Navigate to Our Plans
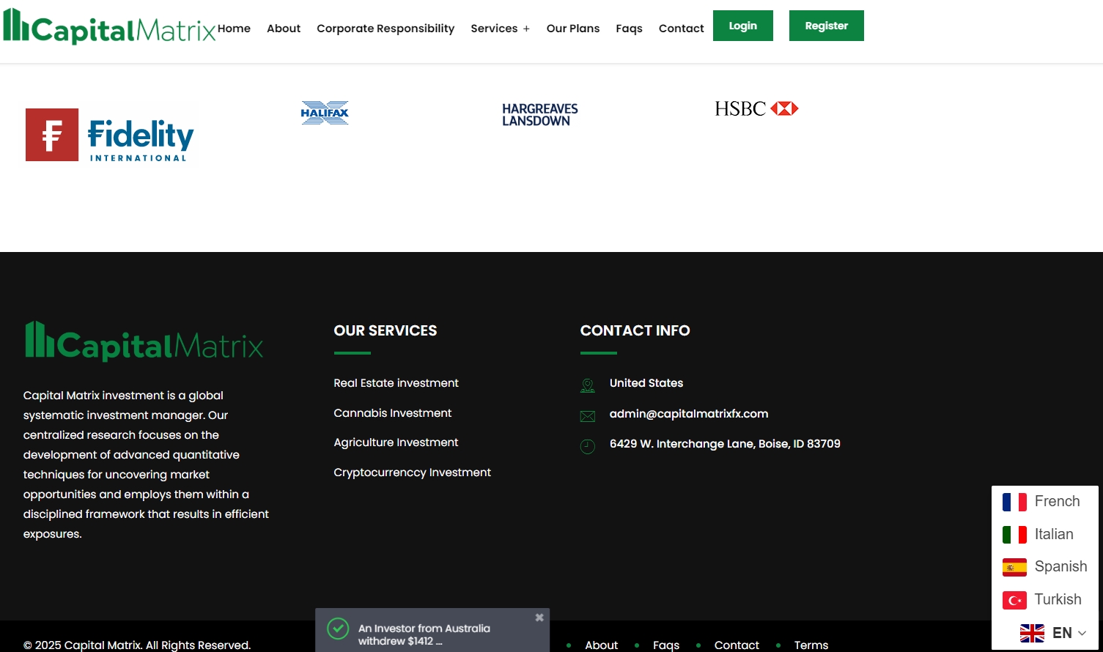Viewport: 1103px width, 652px height. [x=573, y=29]
